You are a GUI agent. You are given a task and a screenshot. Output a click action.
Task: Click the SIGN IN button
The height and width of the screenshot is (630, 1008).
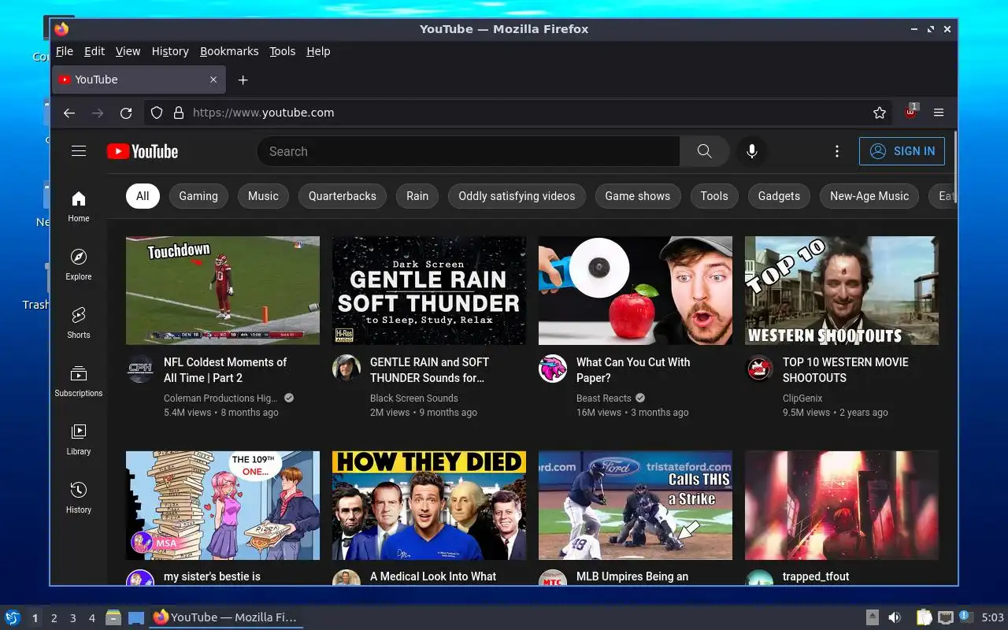click(x=902, y=151)
